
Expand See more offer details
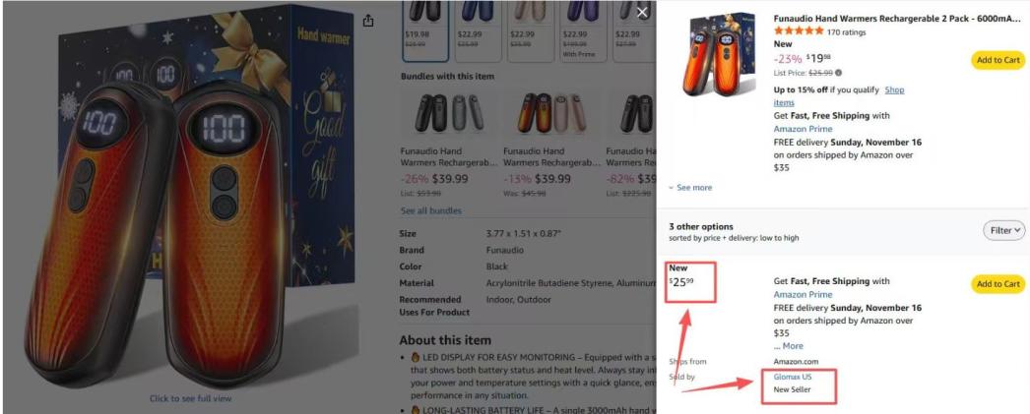click(690, 188)
